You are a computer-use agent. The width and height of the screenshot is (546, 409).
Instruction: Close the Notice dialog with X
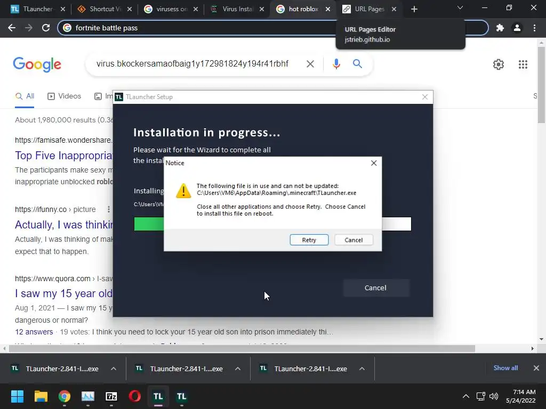(374, 163)
